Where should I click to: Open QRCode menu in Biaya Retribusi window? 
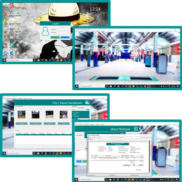(97, 125)
